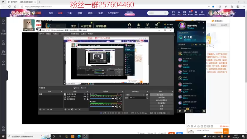Image resolution: width=247 pixels, height=139 pixels.
Task: Add a new scene in OBS
Action: [40, 109]
